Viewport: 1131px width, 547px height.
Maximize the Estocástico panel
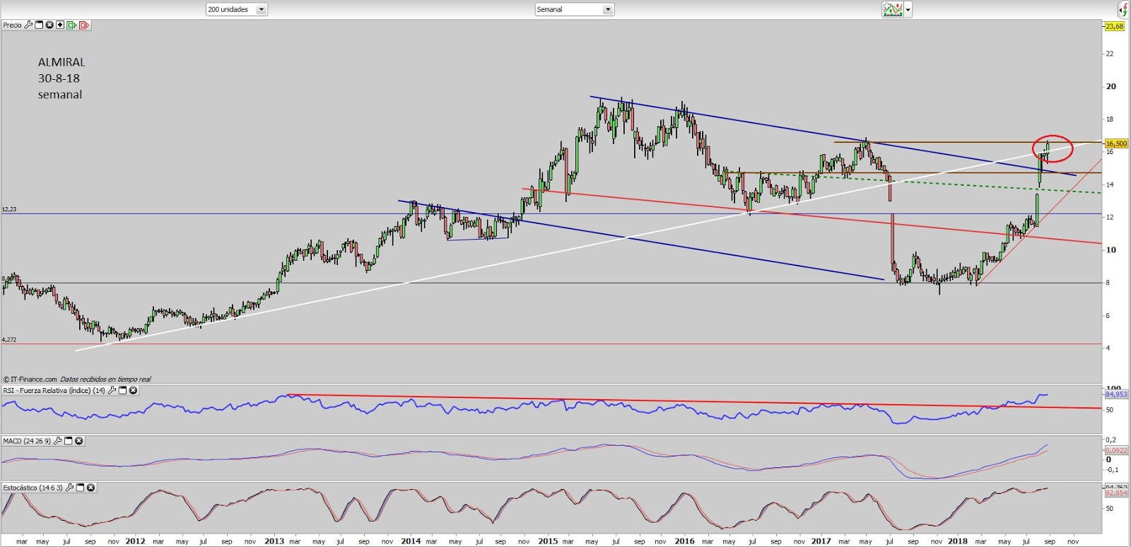[x=81, y=488]
